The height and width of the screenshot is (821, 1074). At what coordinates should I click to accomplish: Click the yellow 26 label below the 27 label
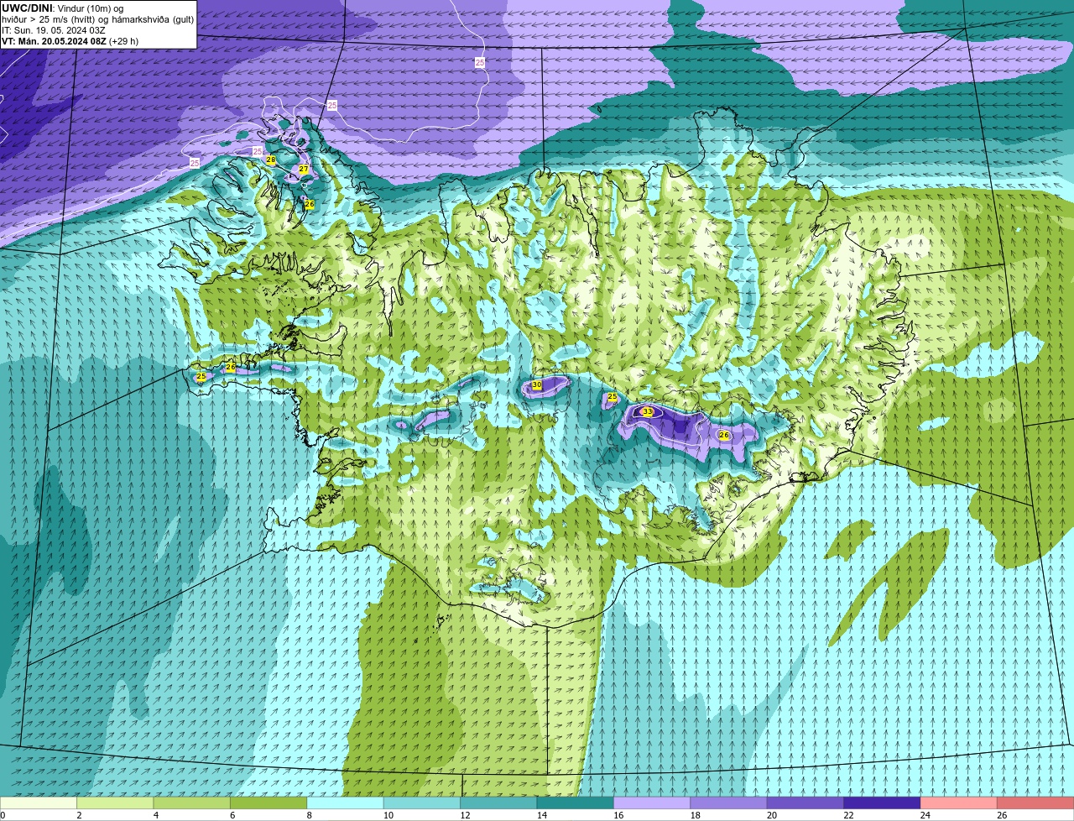pos(309,204)
